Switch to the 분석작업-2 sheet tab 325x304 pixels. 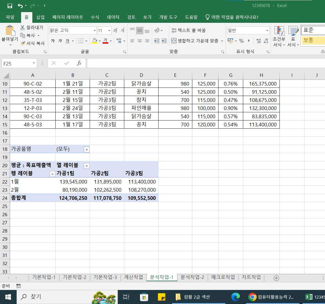[192, 277]
